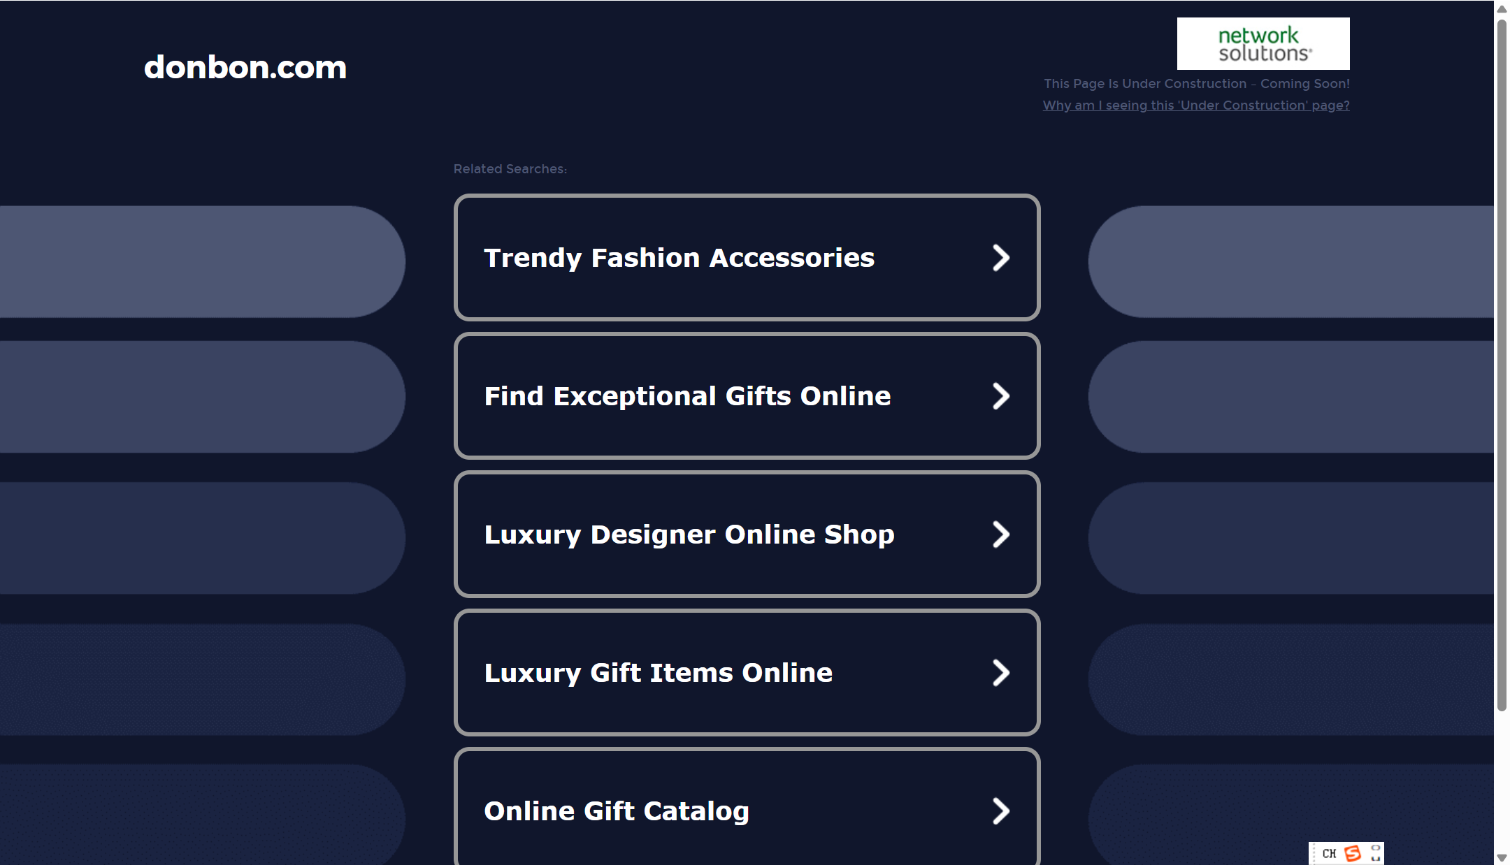Click the vertical scrollbar thumb
1510x865 pixels.
1502,365
